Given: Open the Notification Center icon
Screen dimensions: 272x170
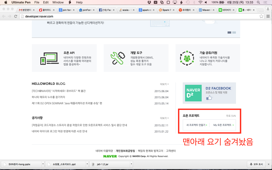Looking at the screenshot, I should [x=265, y=2].
